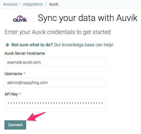This screenshot has height=134, width=141.
Task: Select the Auvik breadcrumb item
Action: [54, 4]
